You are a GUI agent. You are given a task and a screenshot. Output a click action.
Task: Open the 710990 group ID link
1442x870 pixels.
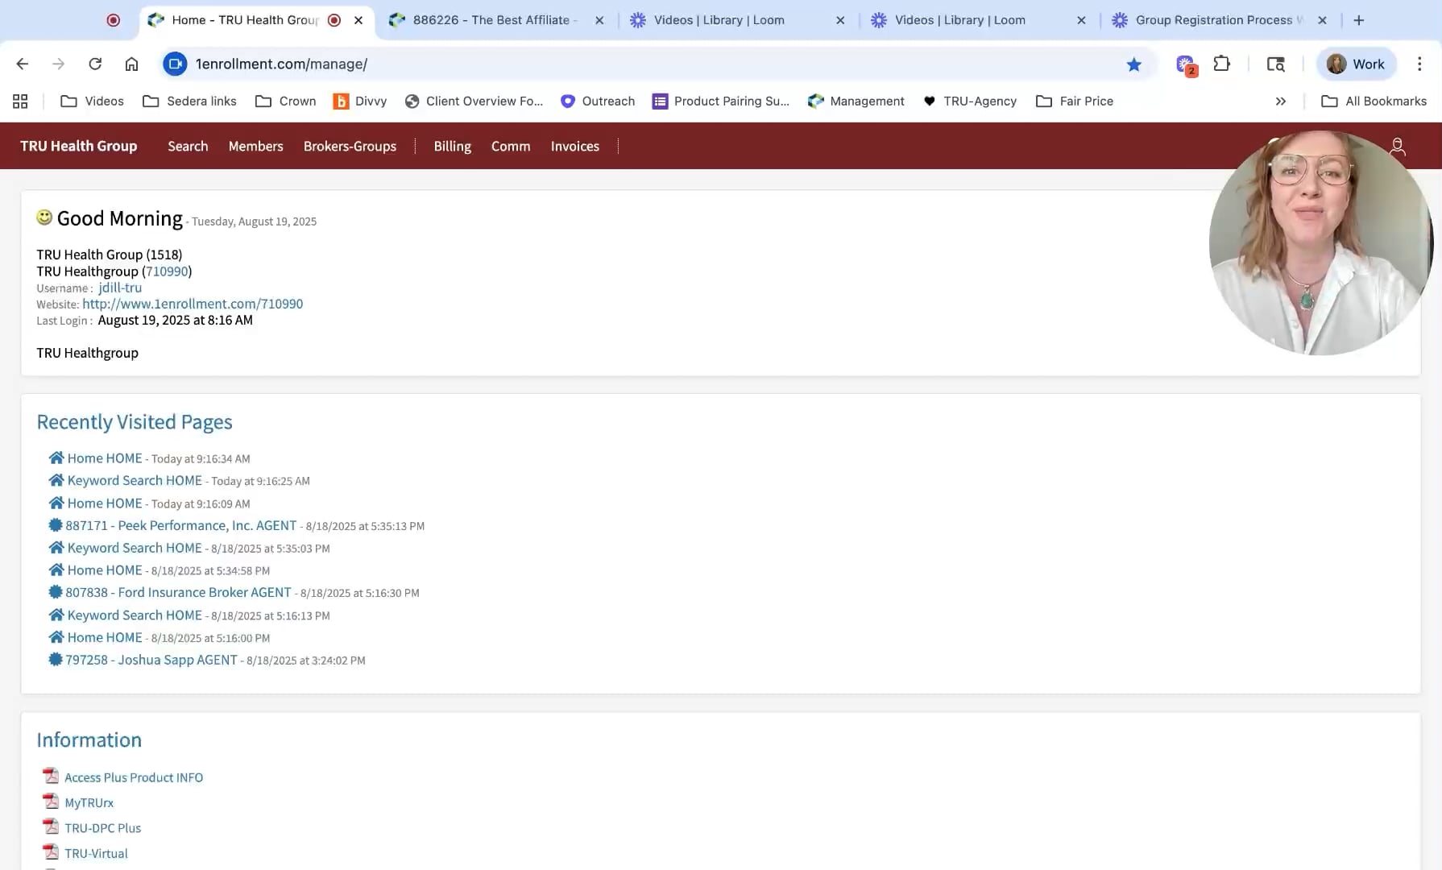tap(167, 271)
